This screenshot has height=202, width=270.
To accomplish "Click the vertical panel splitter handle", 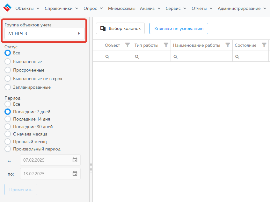I will (x=91, y=167).
